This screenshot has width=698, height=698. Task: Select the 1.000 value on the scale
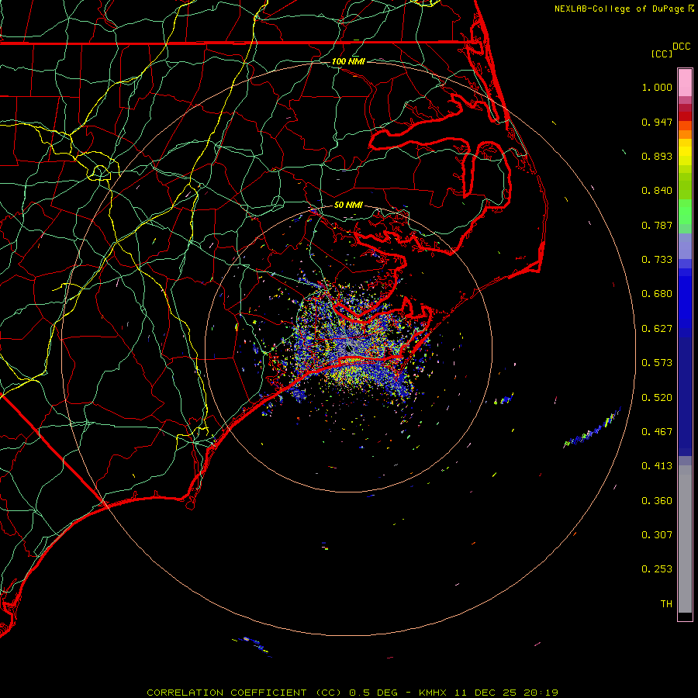(657, 87)
